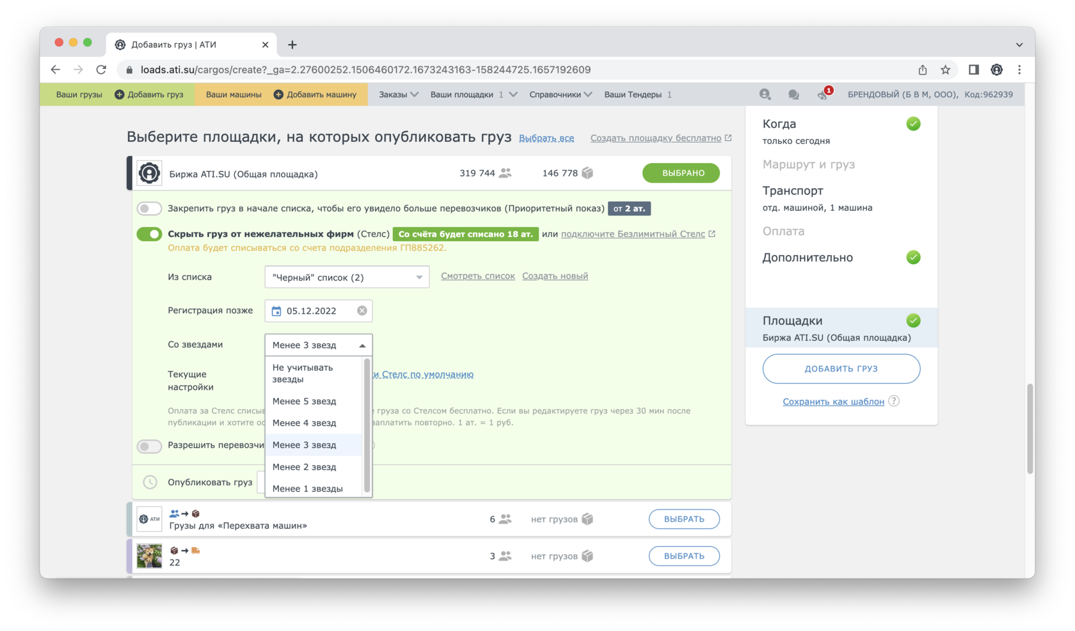1075x631 pixels.
Task: Select Менее 3 звезд option in list
Action: [x=314, y=445]
